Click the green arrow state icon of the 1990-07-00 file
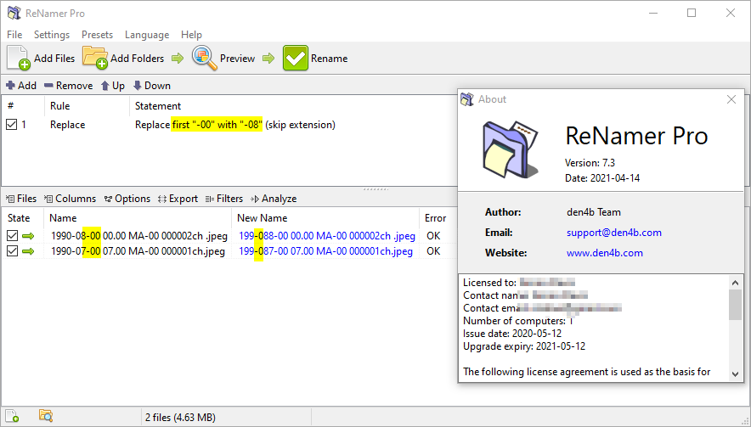The width and height of the screenshot is (751, 427). [28, 251]
